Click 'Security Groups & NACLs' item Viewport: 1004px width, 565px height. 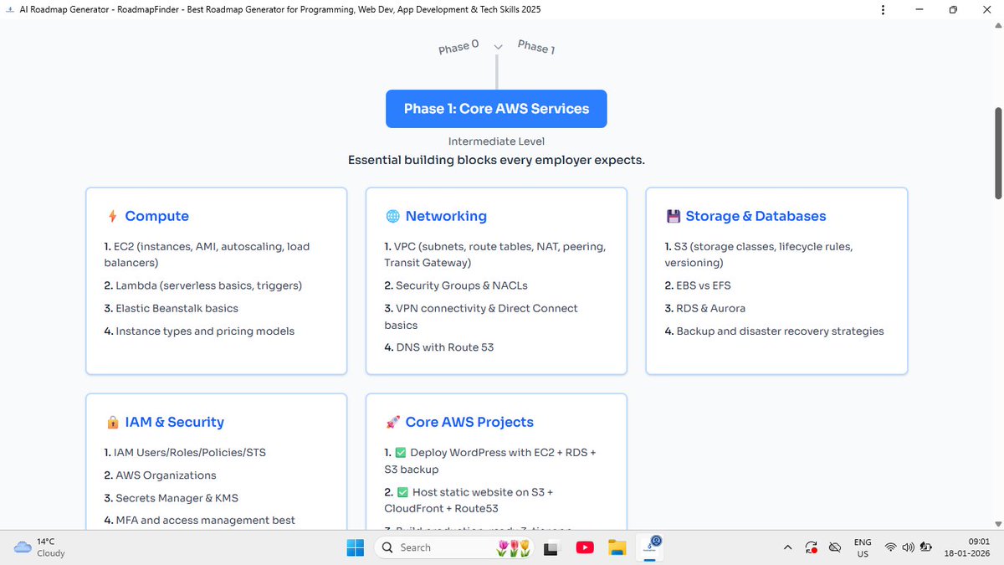pos(456,285)
